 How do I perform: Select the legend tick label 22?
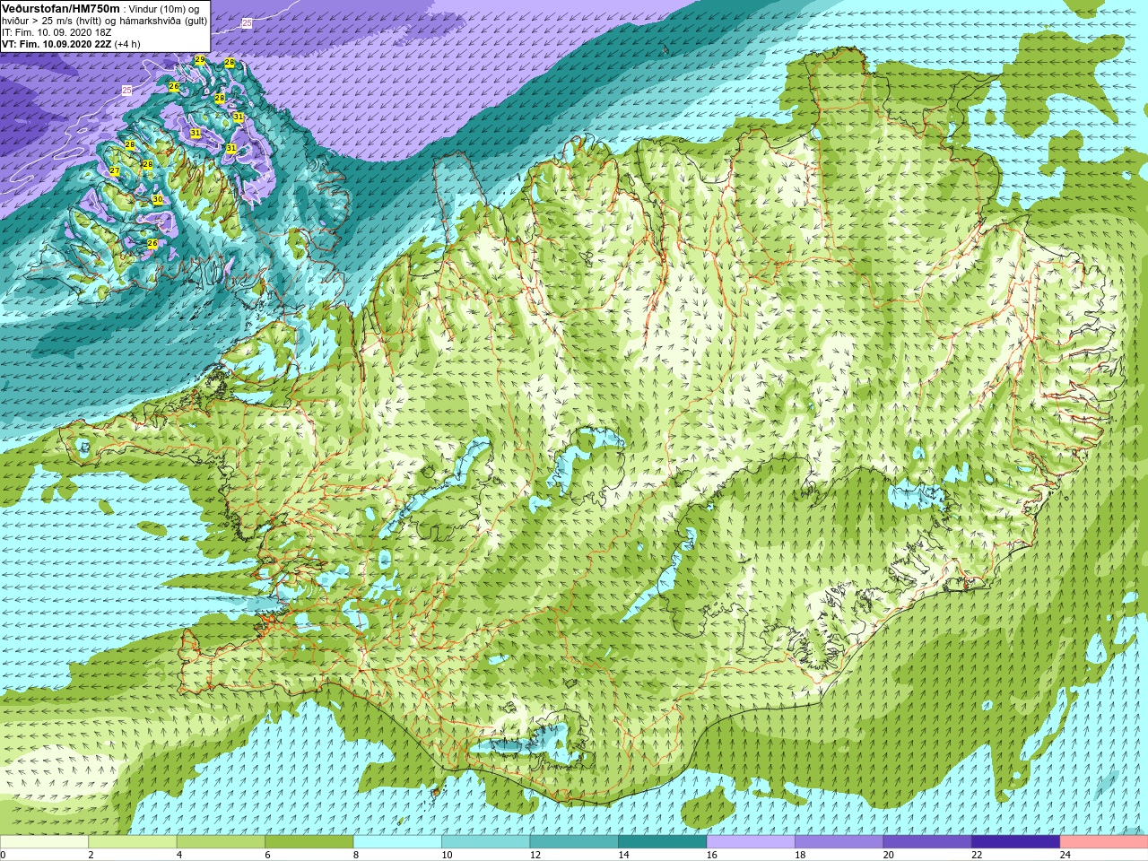click(977, 855)
